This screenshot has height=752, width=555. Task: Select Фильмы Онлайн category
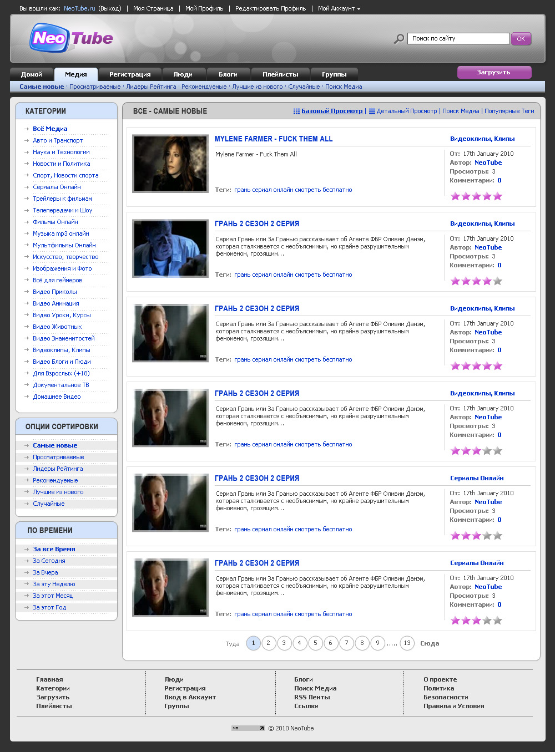click(x=56, y=222)
